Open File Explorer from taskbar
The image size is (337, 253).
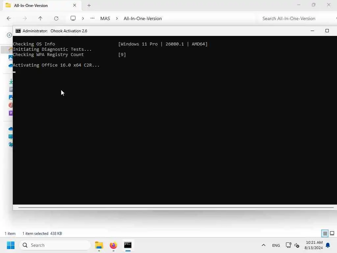click(99, 245)
